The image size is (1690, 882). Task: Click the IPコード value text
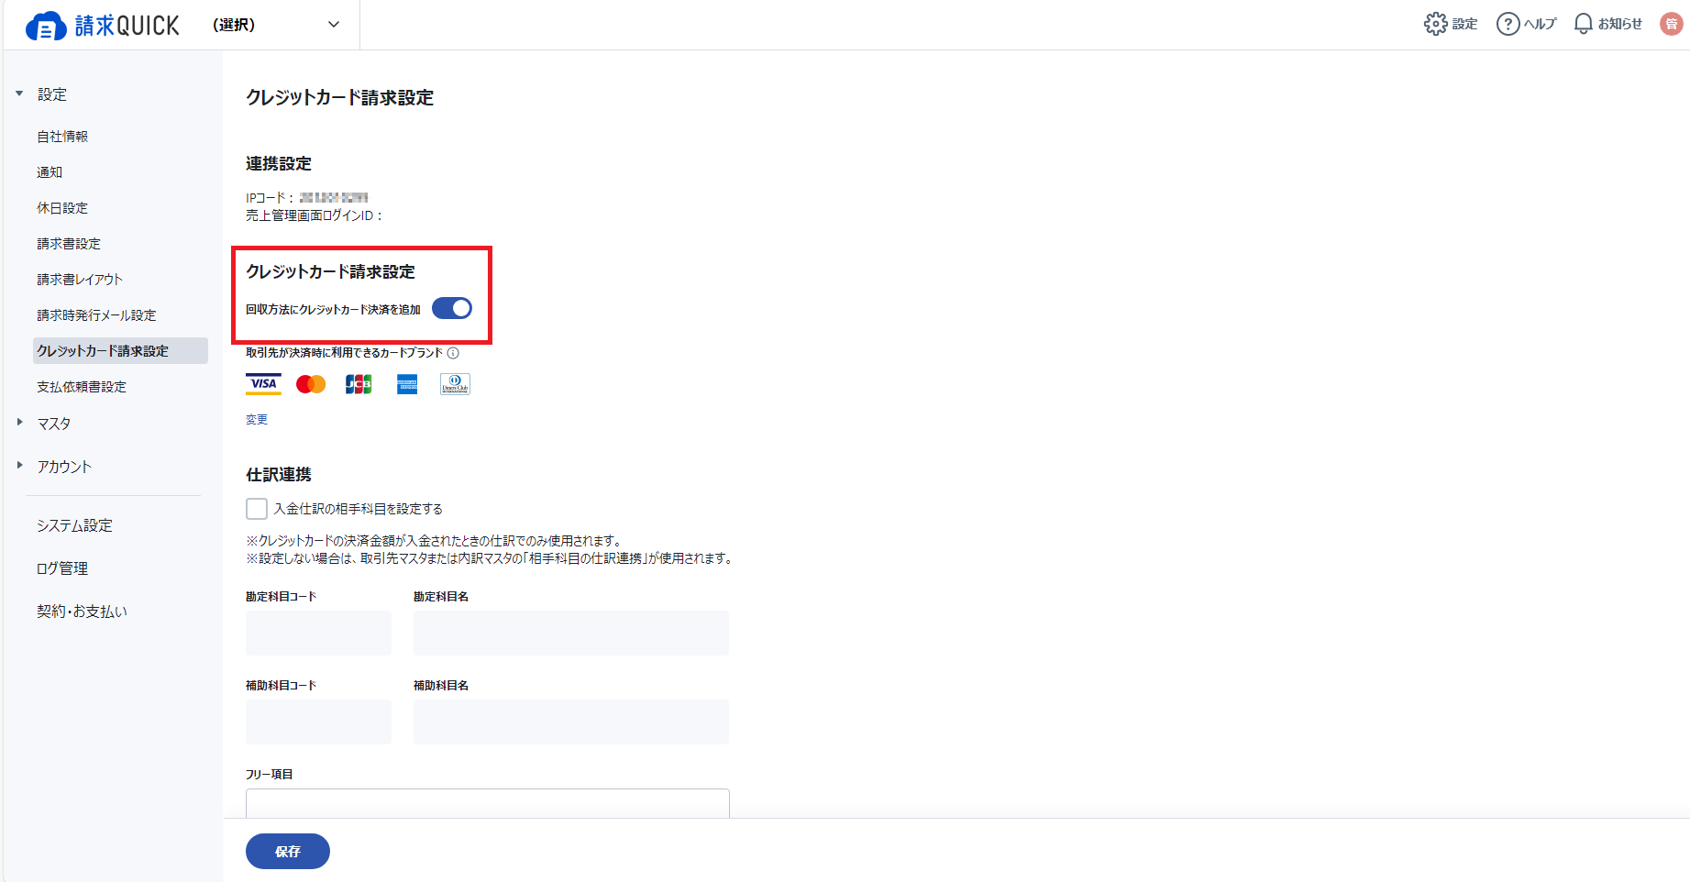coord(334,198)
